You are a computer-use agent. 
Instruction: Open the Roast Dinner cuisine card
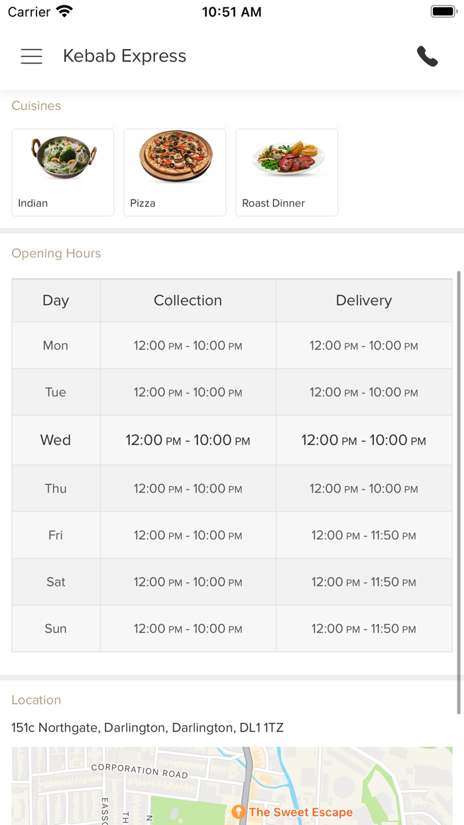pyautogui.click(x=287, y=172)
